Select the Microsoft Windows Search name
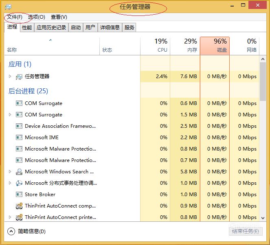 pos(59,172)
